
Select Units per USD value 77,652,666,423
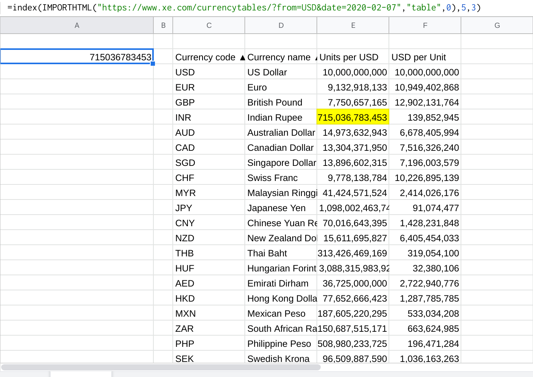point(353,298)
